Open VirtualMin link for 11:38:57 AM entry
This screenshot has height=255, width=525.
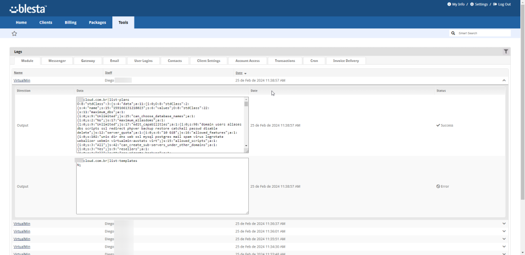[x=22, y=80]
